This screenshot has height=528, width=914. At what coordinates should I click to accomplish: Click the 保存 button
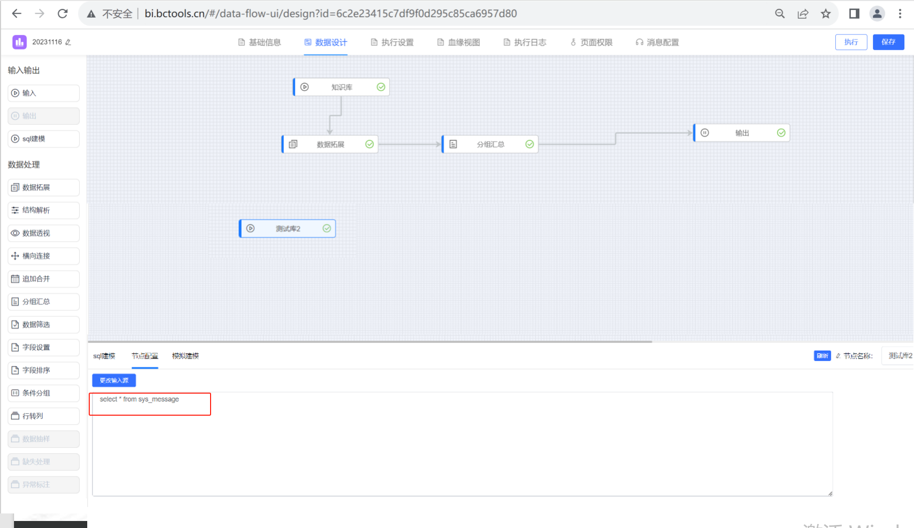tap(888, 42)
